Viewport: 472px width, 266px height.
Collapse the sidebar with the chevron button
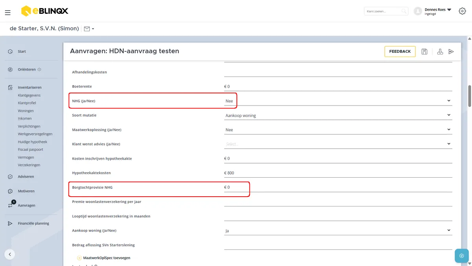click(10, 254)
